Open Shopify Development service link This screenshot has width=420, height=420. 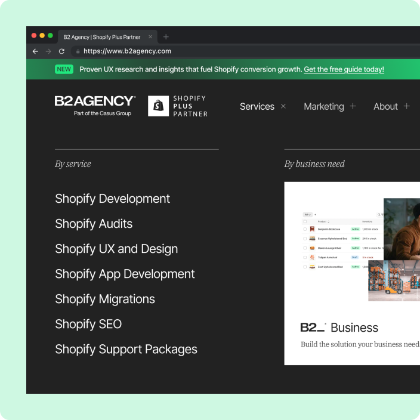(x=113, y=199)
